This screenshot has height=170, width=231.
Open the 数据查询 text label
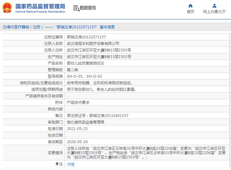(88, 8)
